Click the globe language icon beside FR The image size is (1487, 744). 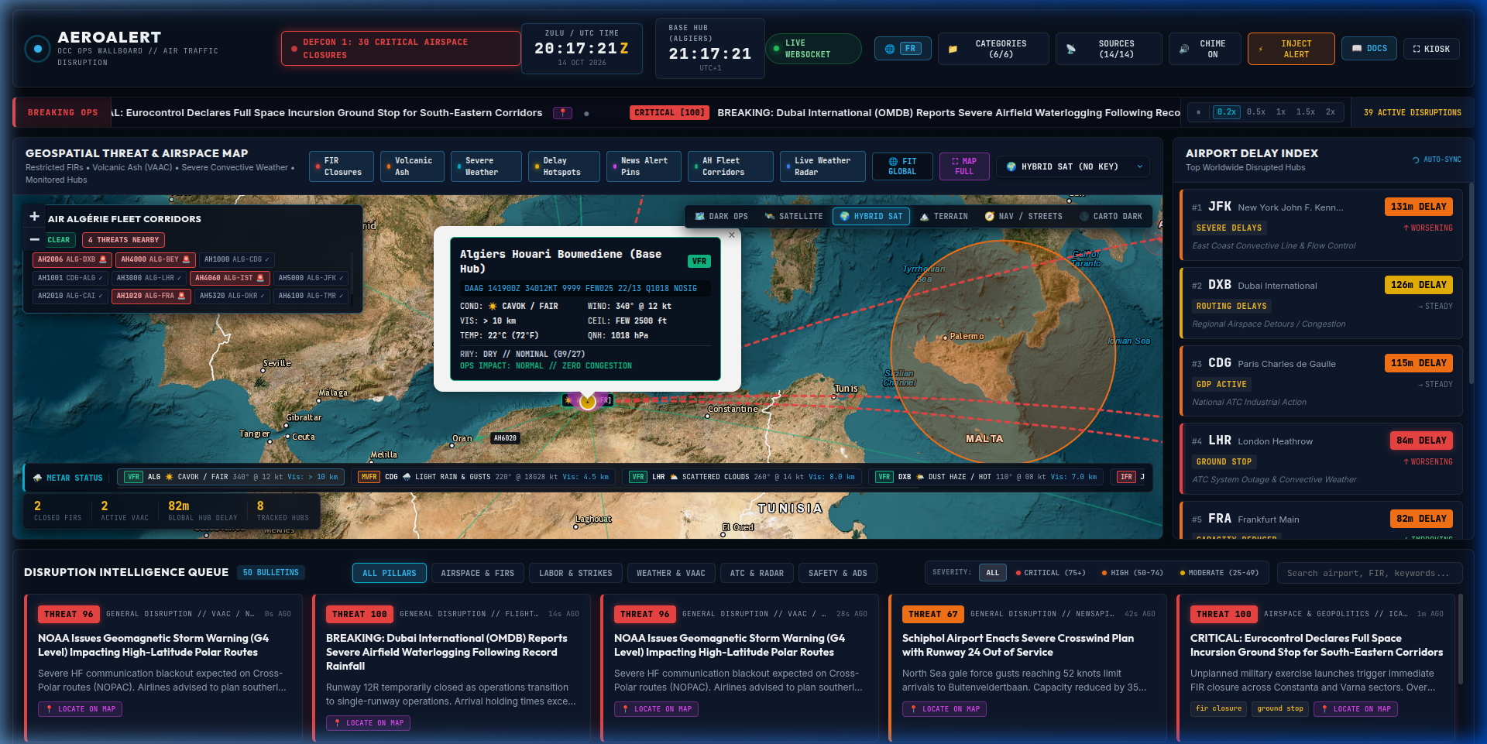890,49
